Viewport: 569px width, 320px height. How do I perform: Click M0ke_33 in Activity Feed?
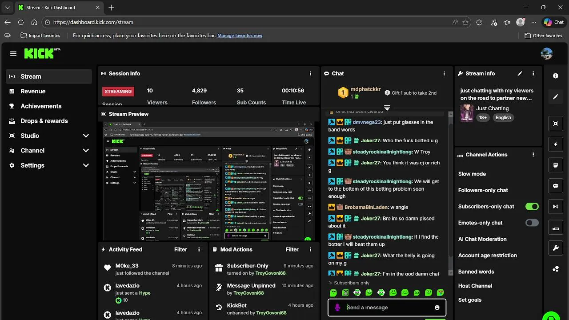(x=127, y=266)
